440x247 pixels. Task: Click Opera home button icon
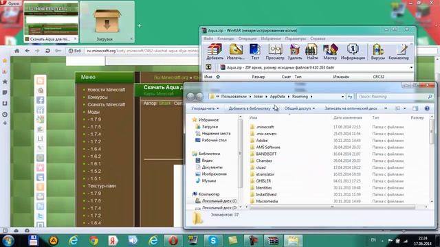click(x=16, y=51)
